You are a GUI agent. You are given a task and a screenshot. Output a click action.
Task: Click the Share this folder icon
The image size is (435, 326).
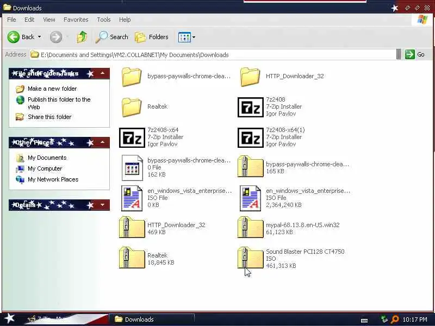coord(20,117)
